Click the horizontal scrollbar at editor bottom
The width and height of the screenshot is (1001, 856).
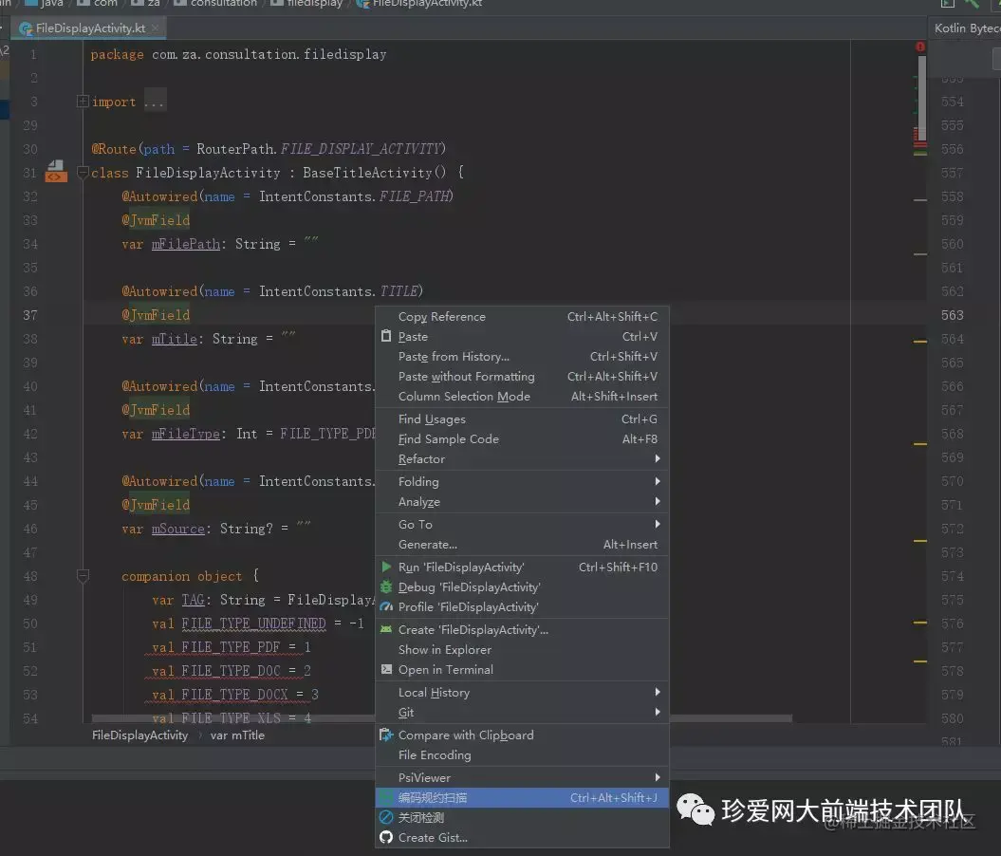[442, 718]
